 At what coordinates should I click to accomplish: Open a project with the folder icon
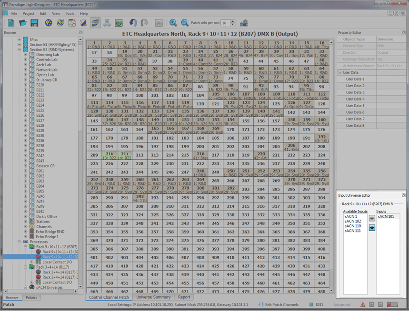click(23, 23)
